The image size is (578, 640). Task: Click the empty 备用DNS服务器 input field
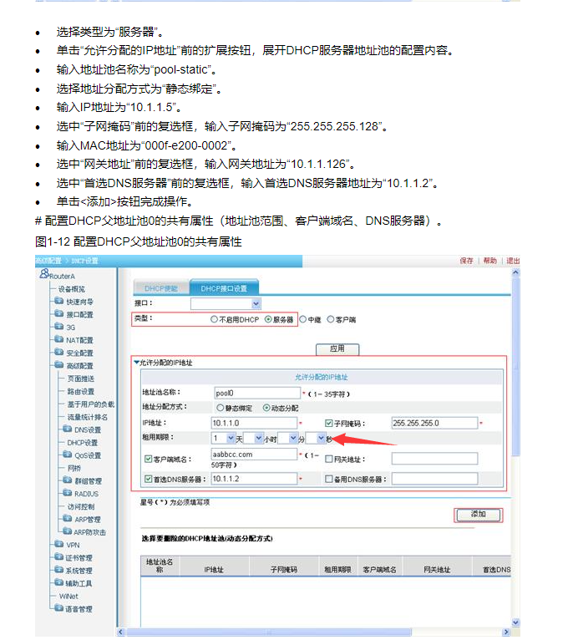pyautogui.click(x=434, y=479)
